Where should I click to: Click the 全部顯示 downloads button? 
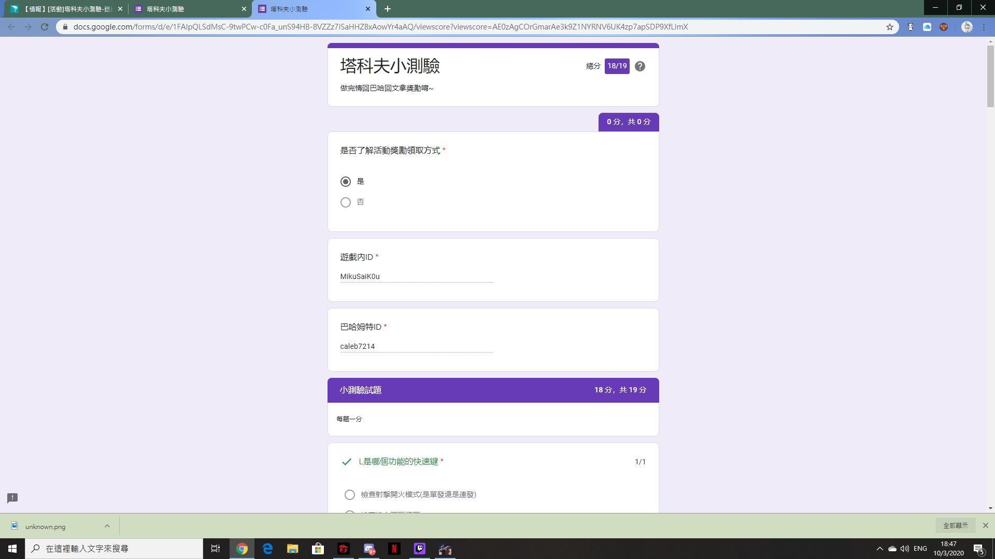coord(956,525)
